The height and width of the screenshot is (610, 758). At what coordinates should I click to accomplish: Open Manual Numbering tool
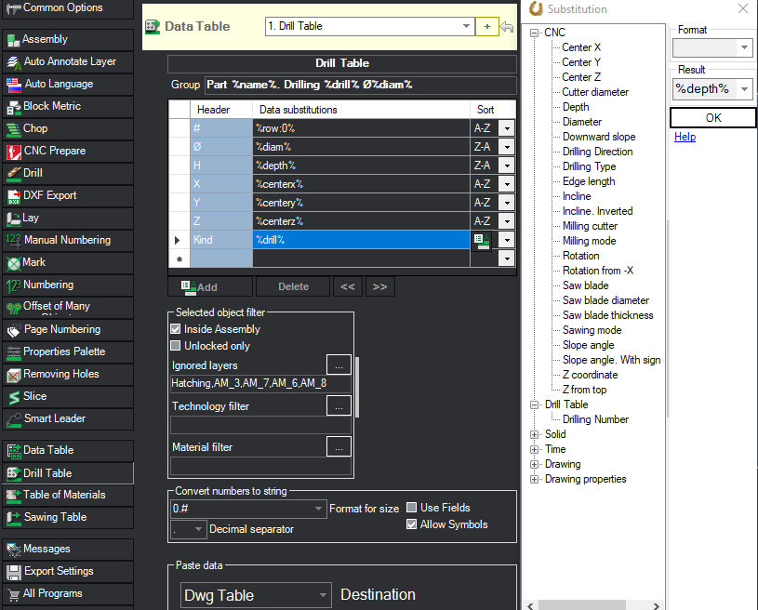[68, 240]
